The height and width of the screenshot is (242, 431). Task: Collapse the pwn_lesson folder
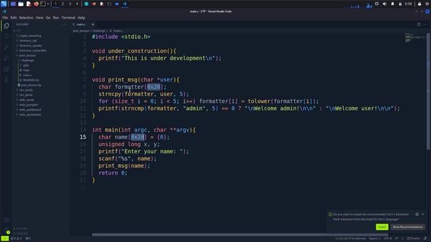(x=28, y=55)
